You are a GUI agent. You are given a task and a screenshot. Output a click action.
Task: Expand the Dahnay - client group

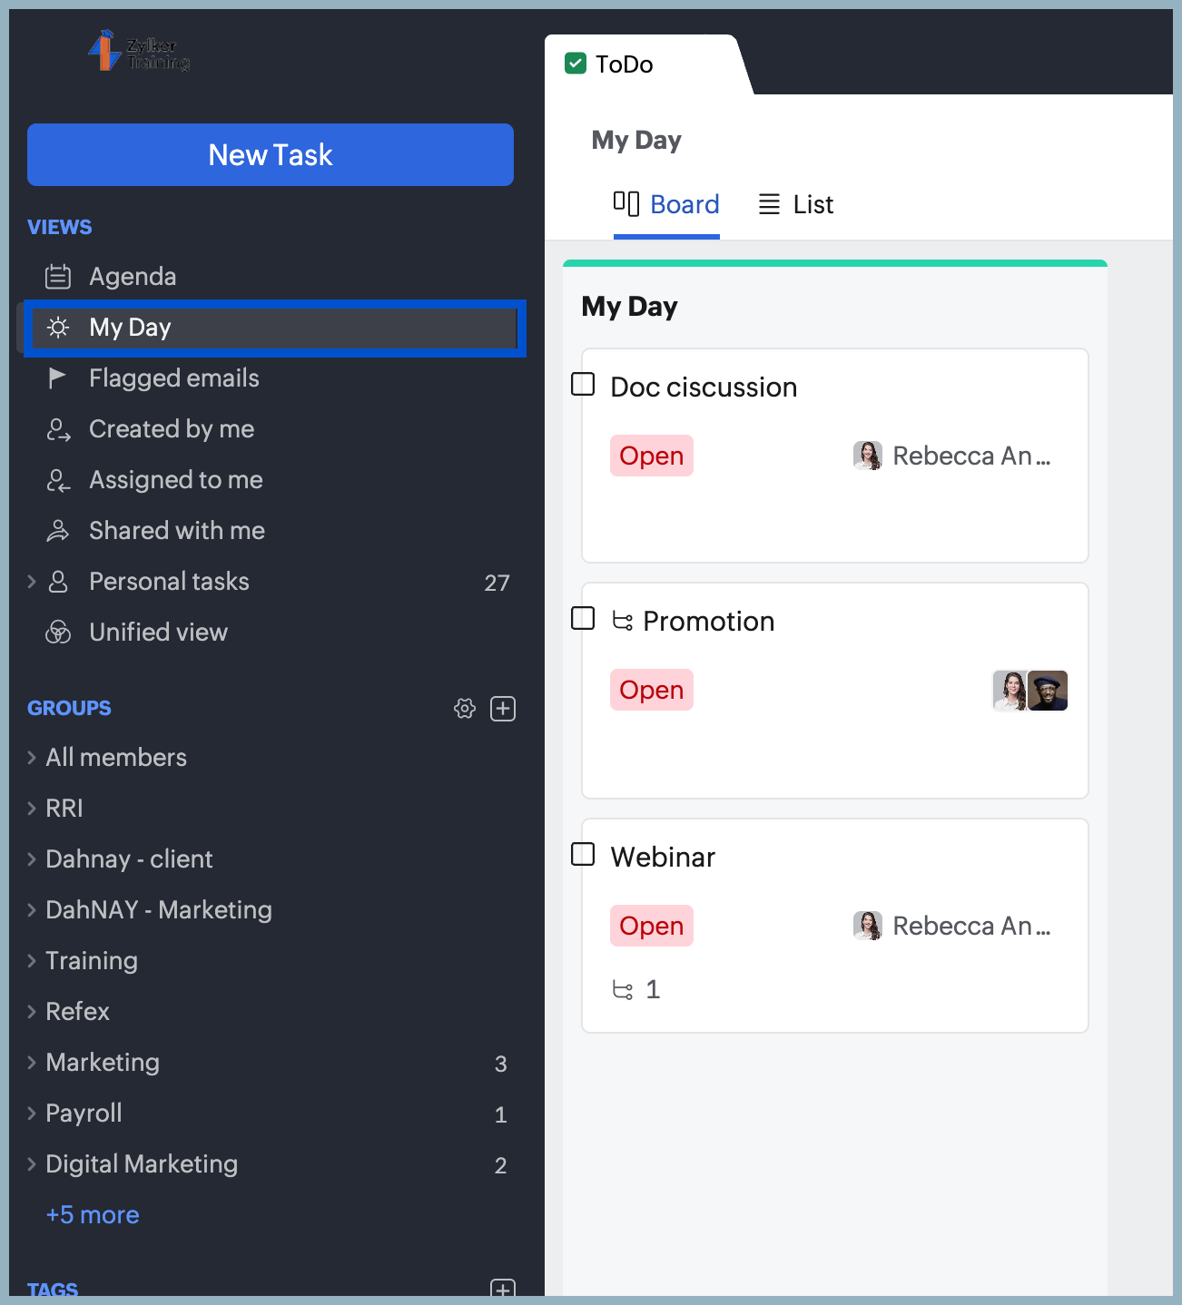tap(32, 859)
